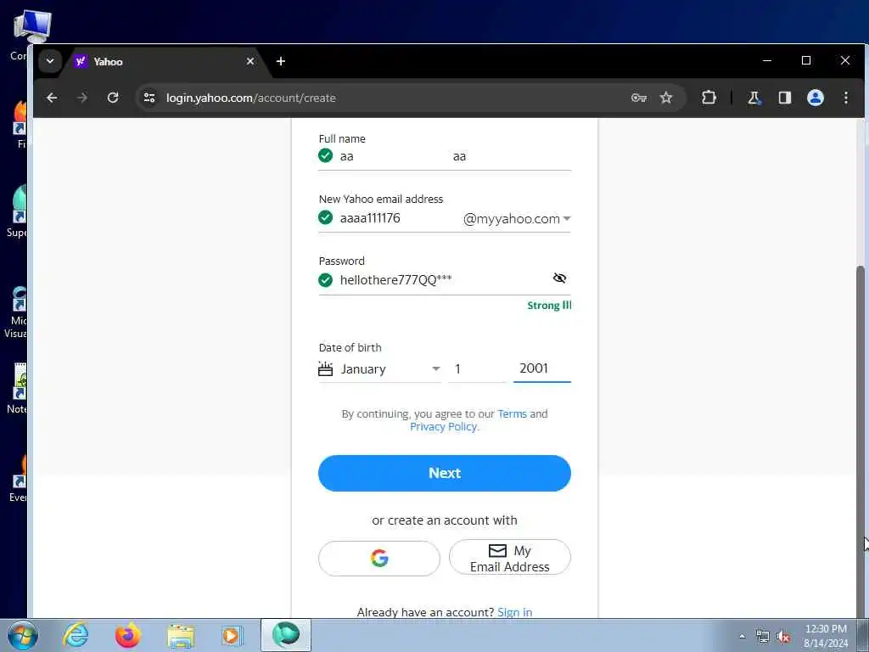The height and width of the screenshot is (652, 869).
Task: Bookmark this page with the star icon
Action: click(665, 98)
